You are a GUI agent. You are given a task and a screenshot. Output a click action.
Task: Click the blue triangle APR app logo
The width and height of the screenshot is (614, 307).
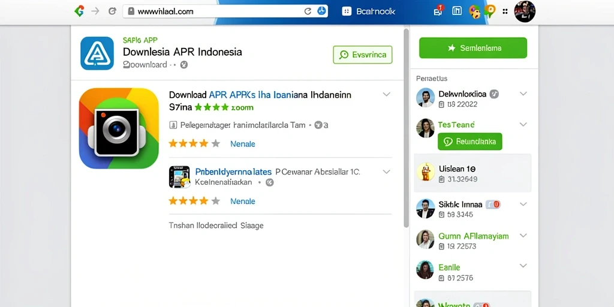[x=97, y=53]
